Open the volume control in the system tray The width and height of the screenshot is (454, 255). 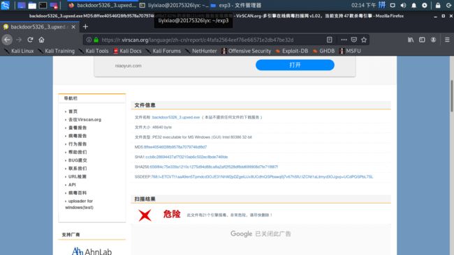[403, 5]
